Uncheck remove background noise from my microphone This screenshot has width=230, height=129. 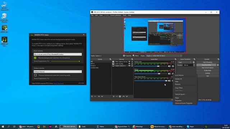click(x=35, y=58)
